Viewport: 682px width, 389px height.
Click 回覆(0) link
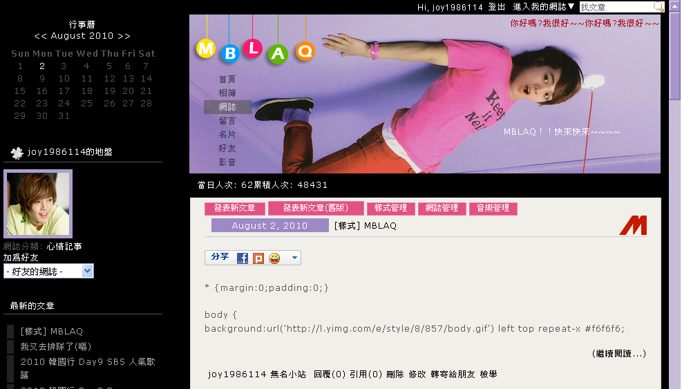click(x=330, y=374)
